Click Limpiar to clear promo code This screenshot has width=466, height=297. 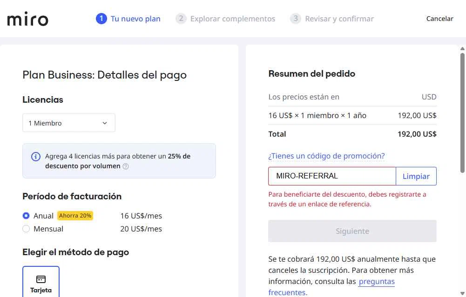click(416, 176)
